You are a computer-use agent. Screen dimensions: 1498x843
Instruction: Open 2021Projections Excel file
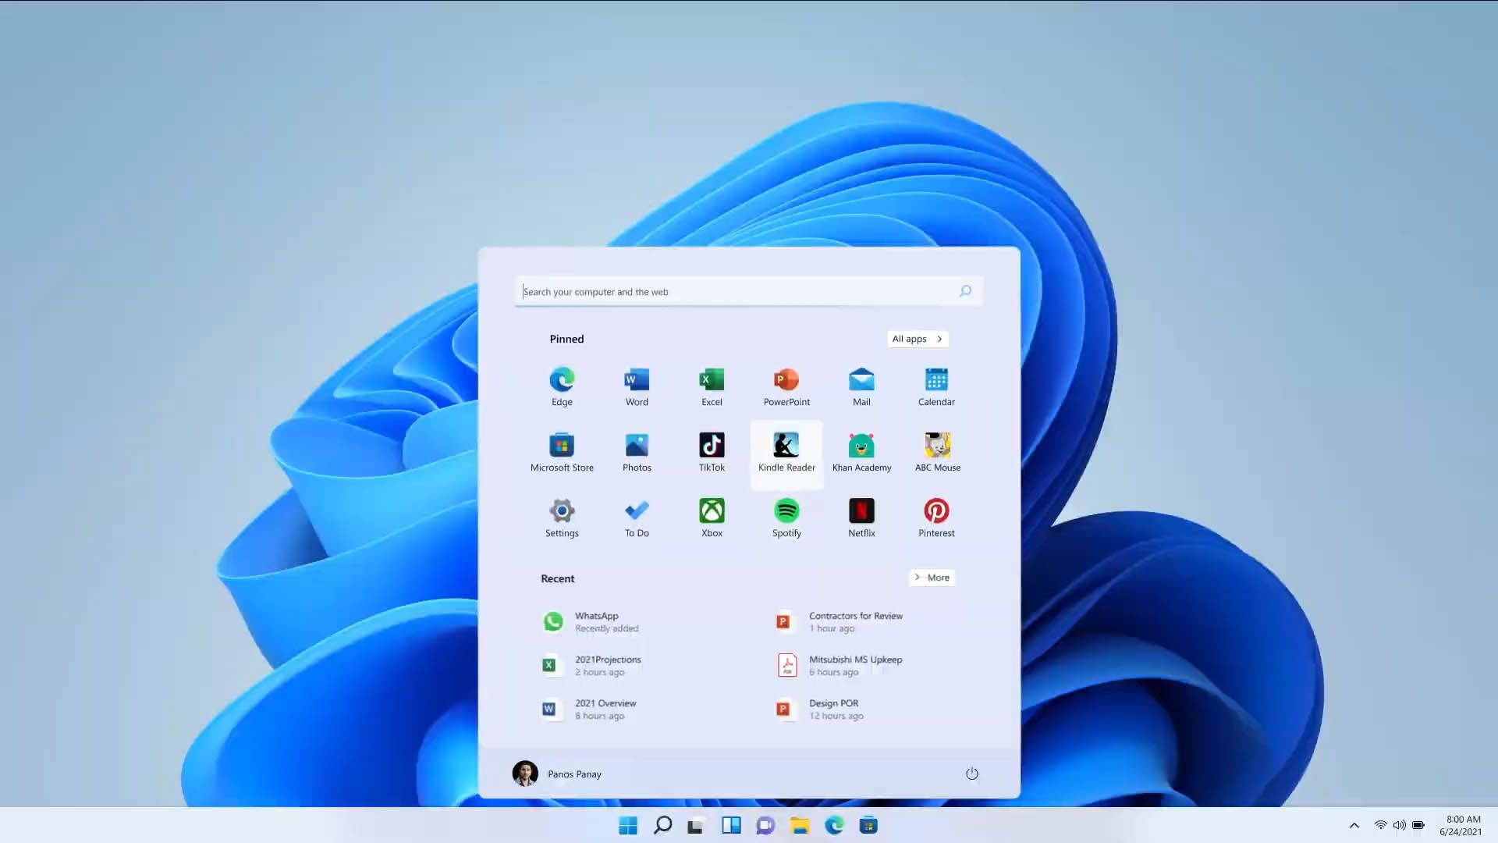pos(608,665)
